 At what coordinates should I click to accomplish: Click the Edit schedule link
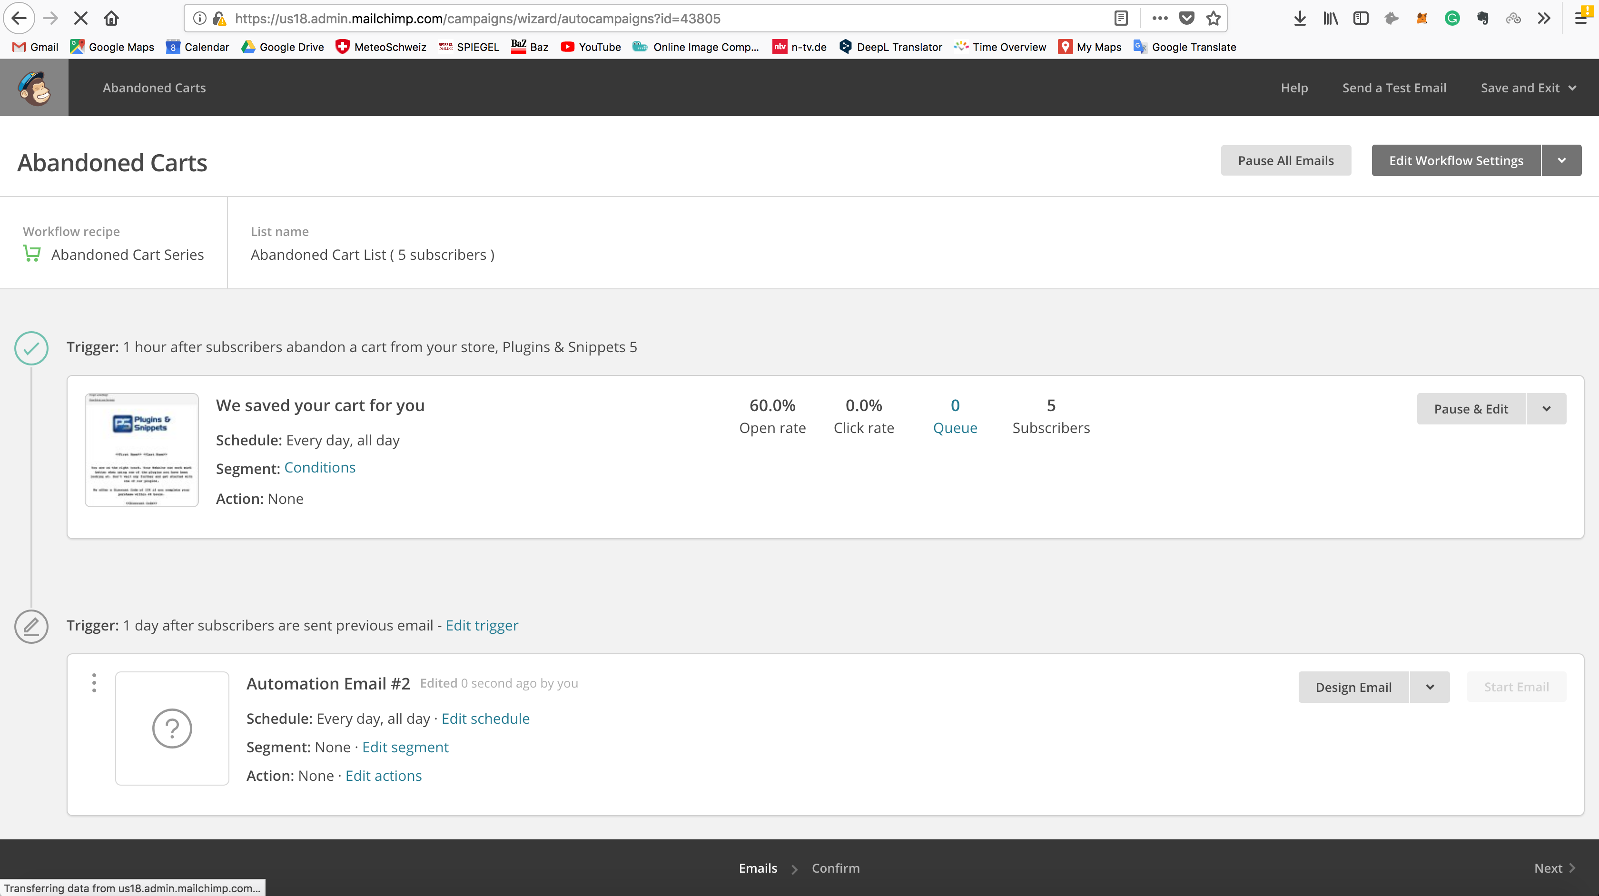point(485,719)
